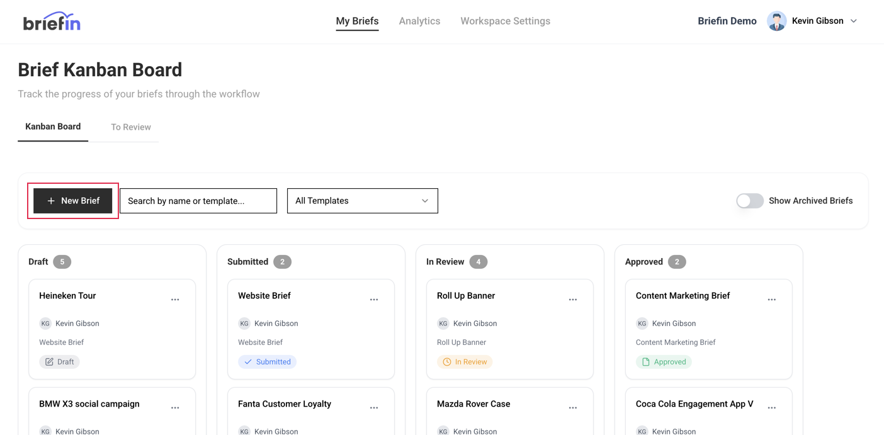Open the Content Marketing Brief card title

(x=683, y=296)
